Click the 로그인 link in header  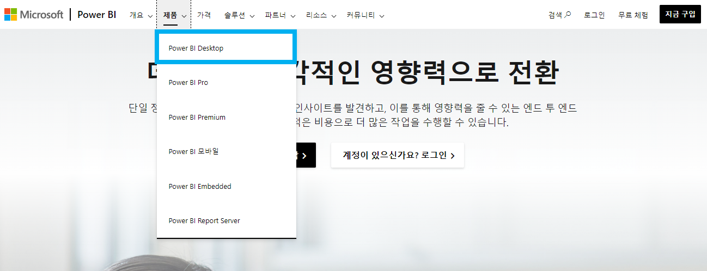pyautogui.click(x=594, y=15)
